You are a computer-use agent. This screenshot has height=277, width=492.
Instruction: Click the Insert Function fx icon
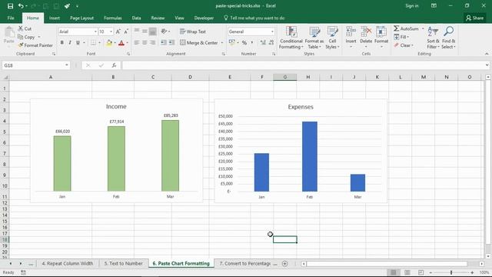(114, 65)
